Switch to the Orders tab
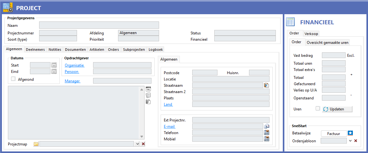 [x=113, y=50]
